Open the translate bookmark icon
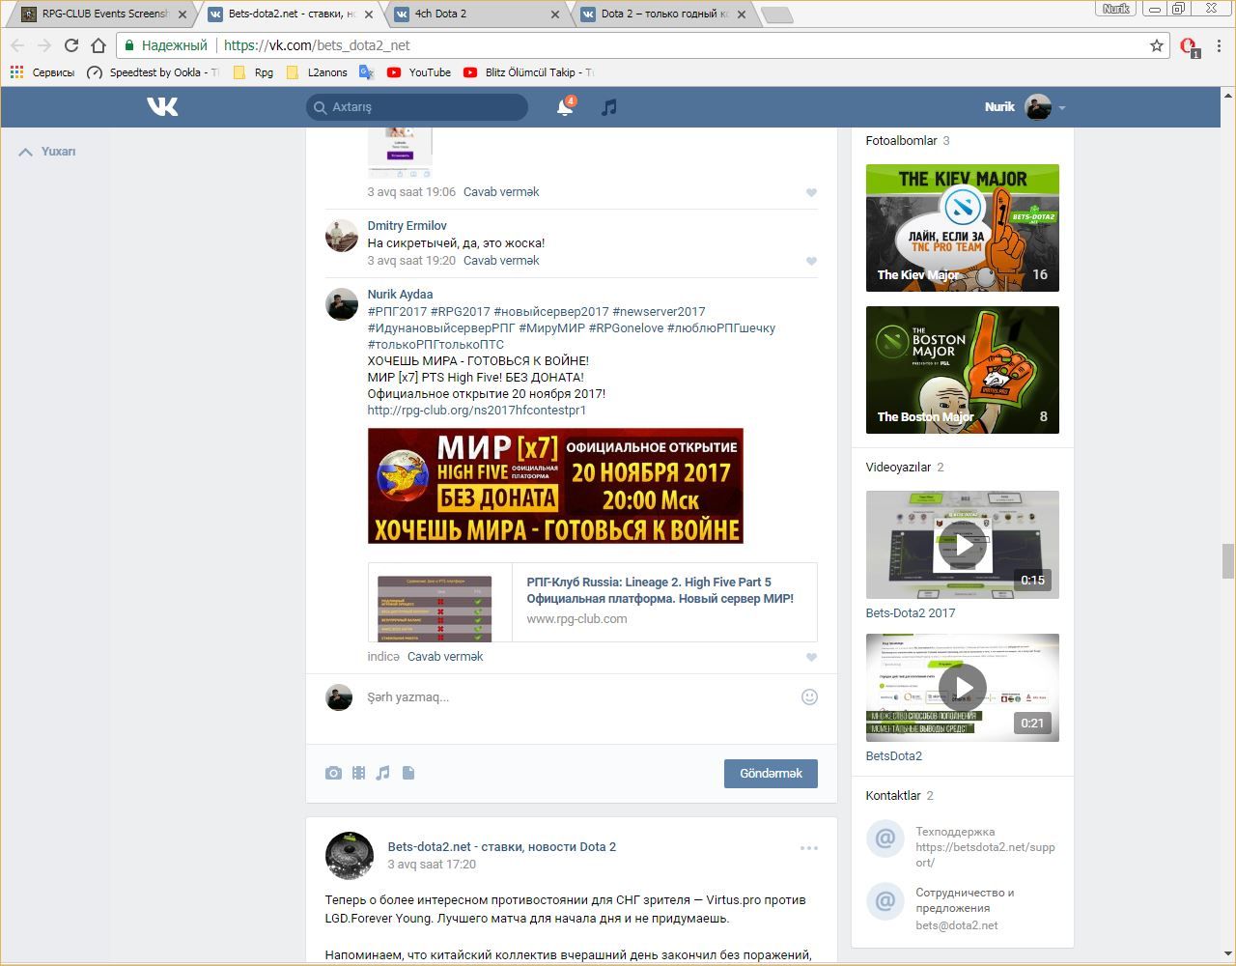The height and width of the screenshot is (966, 1236). tap(366, 72)
